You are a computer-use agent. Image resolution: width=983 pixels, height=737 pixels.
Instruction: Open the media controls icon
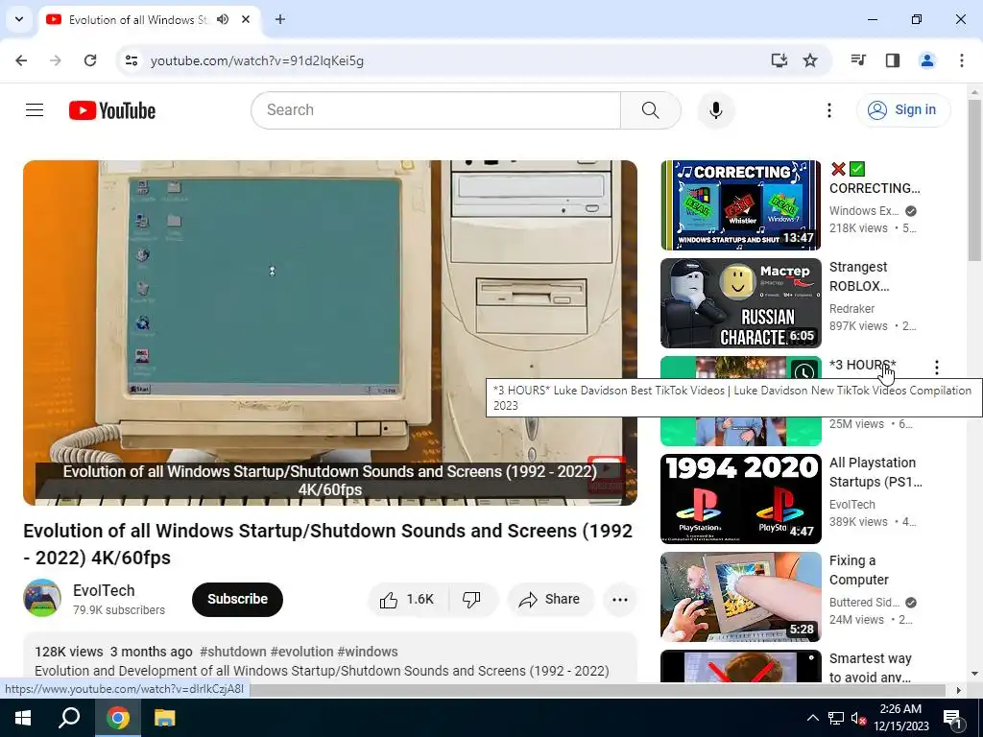tap(857, 60)
